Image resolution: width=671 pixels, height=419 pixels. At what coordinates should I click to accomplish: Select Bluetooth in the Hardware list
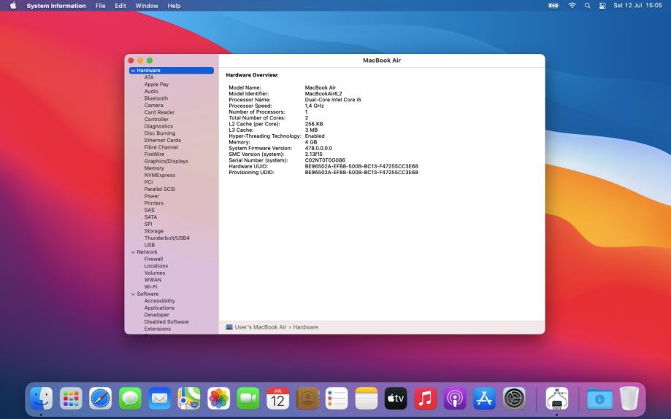click(156, 98)
